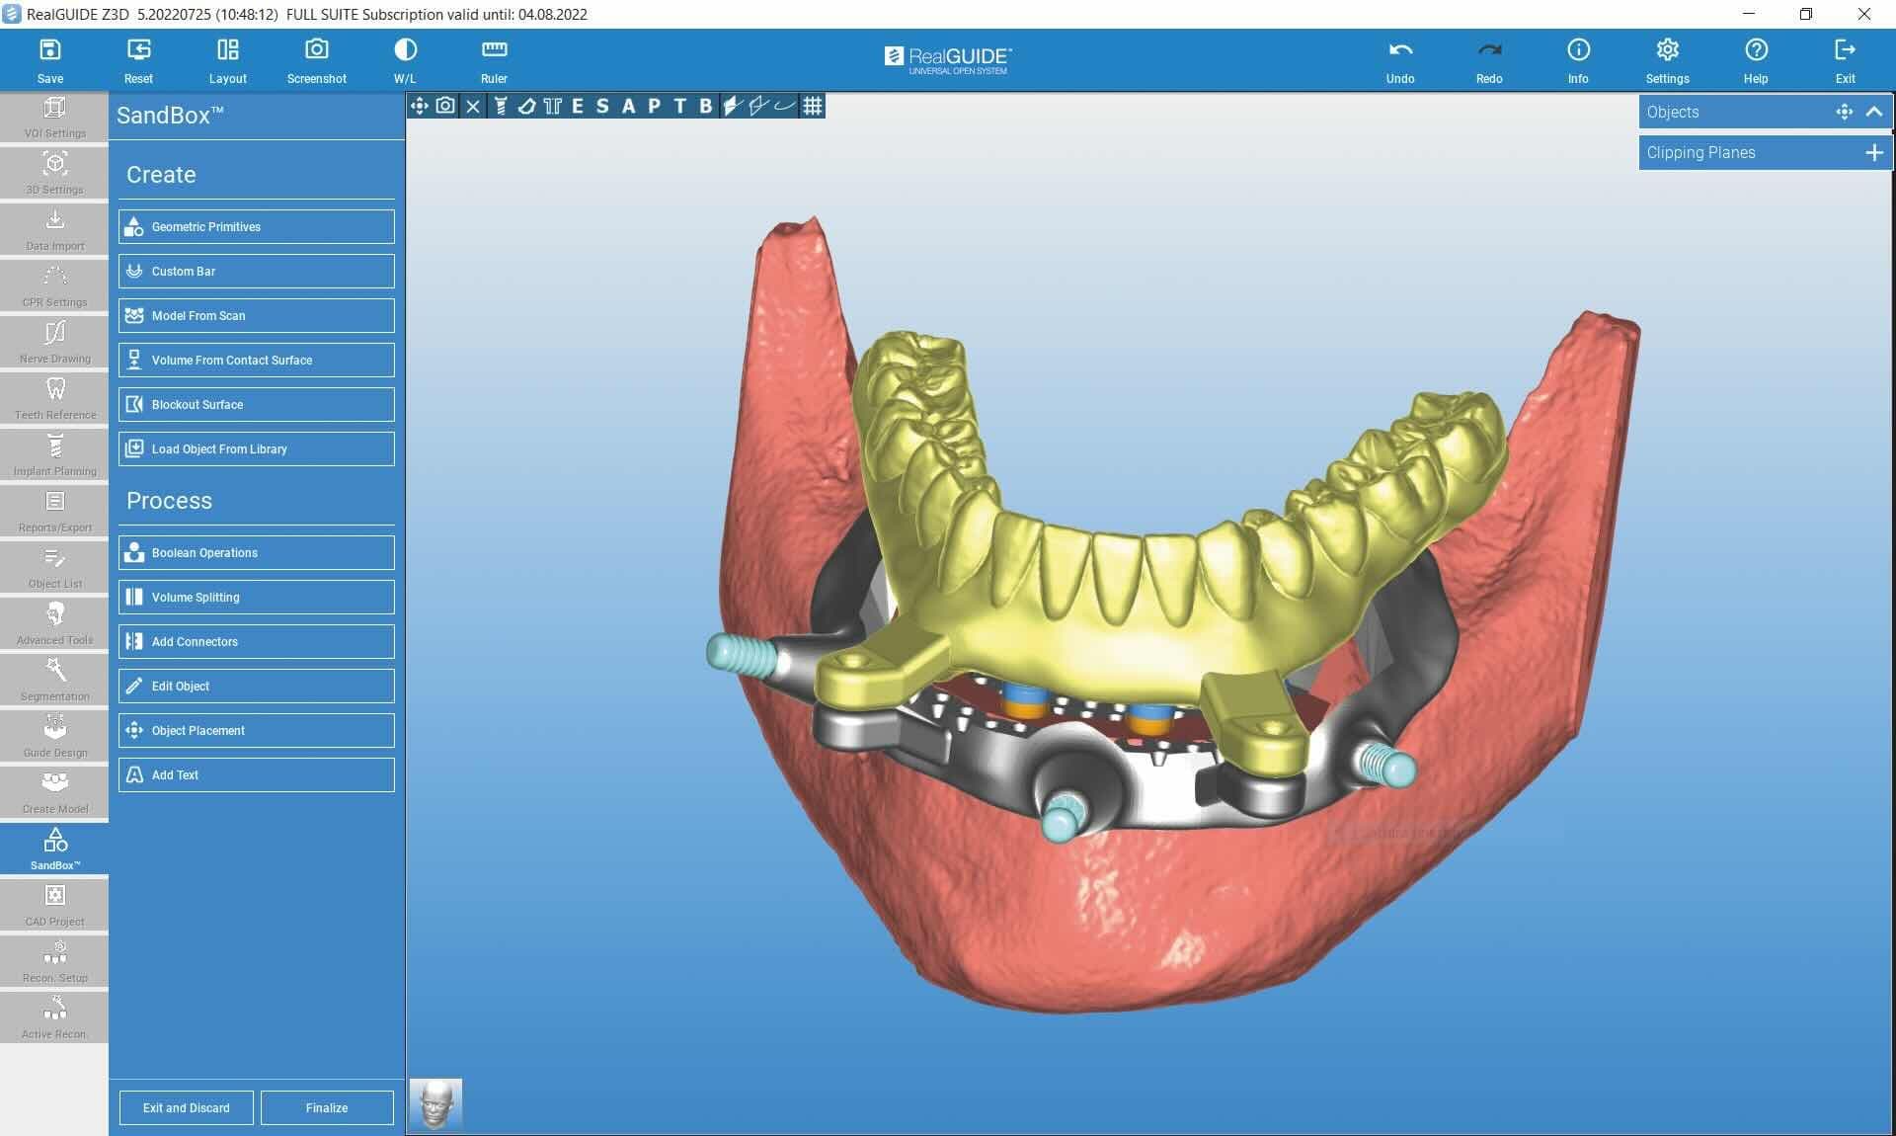
Task: Click the Ruler measurement tool
Action: [x=494, y=60]
